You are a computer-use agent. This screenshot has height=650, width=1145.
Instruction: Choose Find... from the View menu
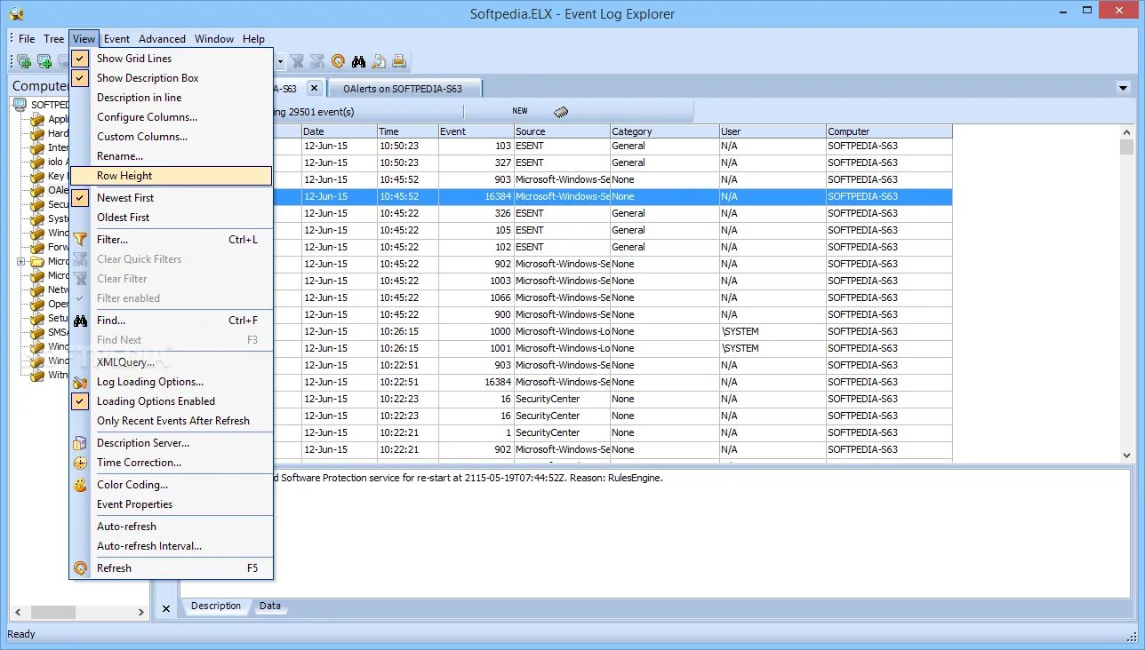[x=171, y=321]
